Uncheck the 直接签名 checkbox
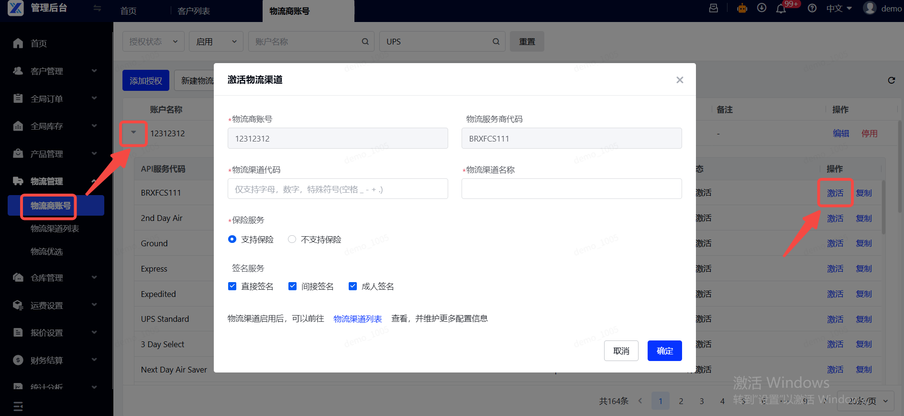This screenshot has height=416, width=904. coord(232,286)
